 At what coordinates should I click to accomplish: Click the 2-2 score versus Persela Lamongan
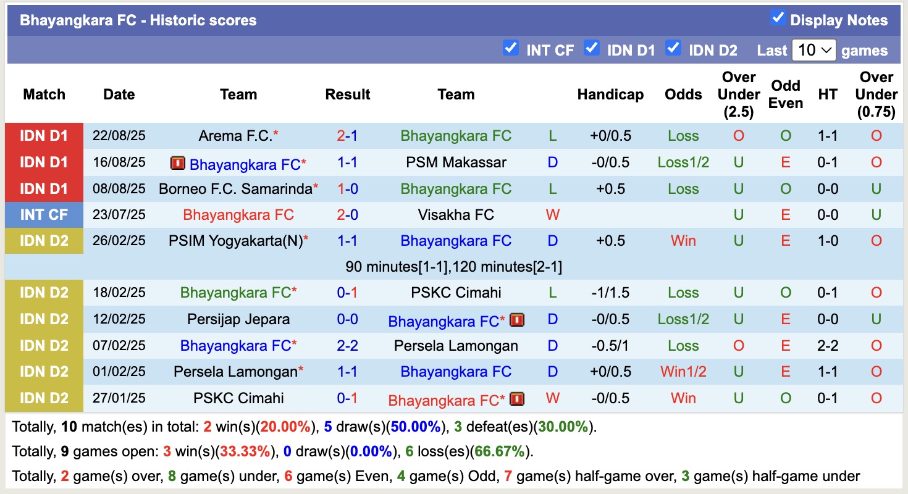pos(347,346)
